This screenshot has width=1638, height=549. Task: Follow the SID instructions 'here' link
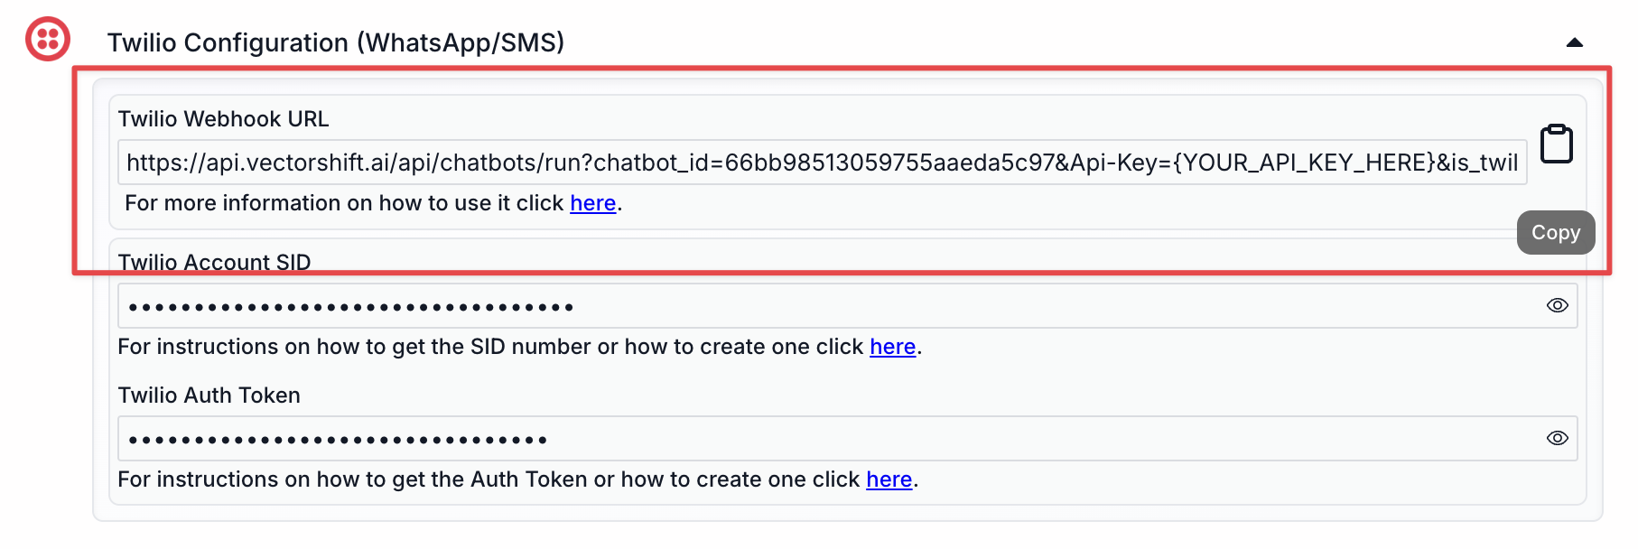coord(892,347)
